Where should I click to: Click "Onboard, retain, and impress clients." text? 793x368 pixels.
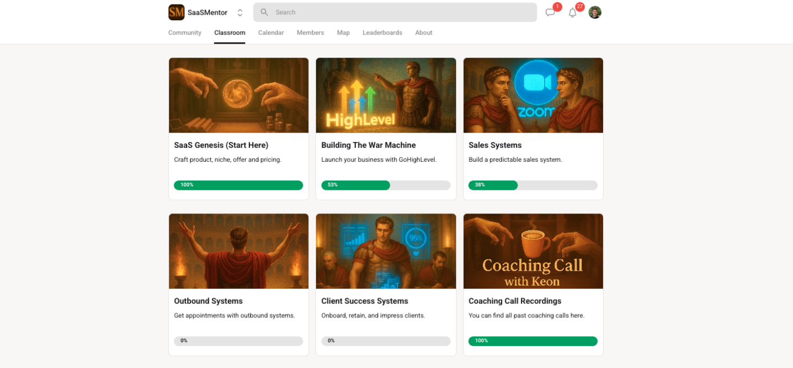[x=373, y=316]
